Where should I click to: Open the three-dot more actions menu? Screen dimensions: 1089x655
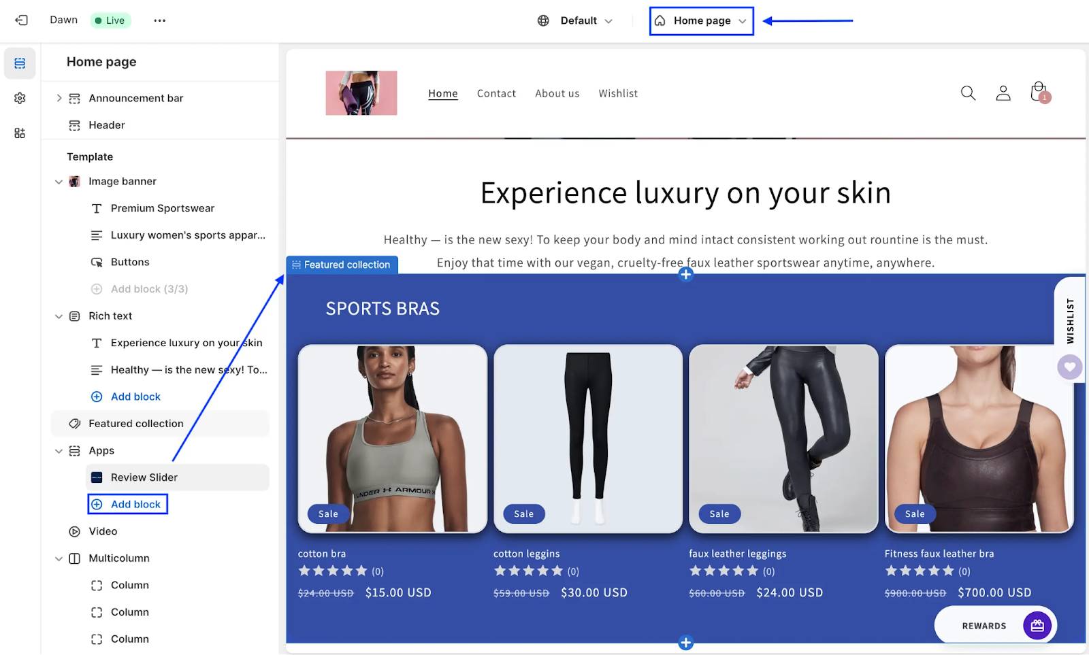click(x=160, y=20)
